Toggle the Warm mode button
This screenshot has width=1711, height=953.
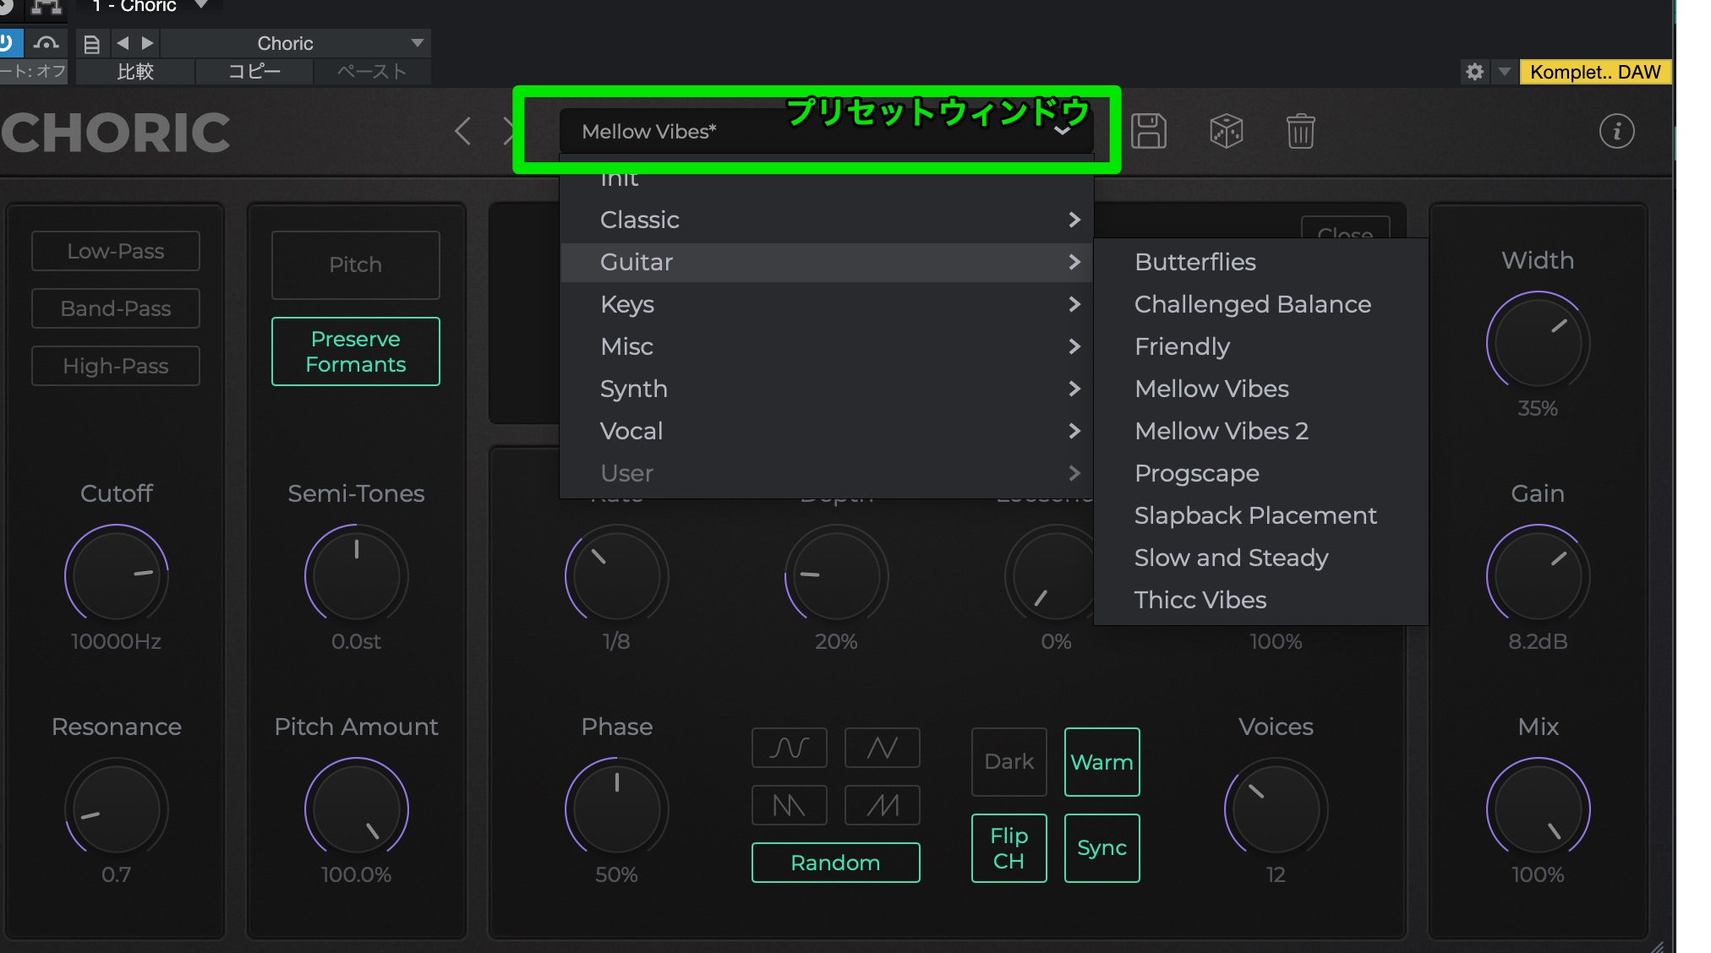[x=1101, y=762]
